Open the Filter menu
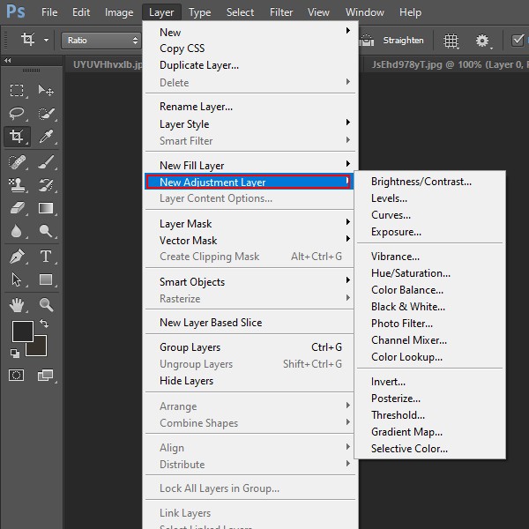Image resolution: width=529 pixels, height=529 pixels. [x=280, y=12]
